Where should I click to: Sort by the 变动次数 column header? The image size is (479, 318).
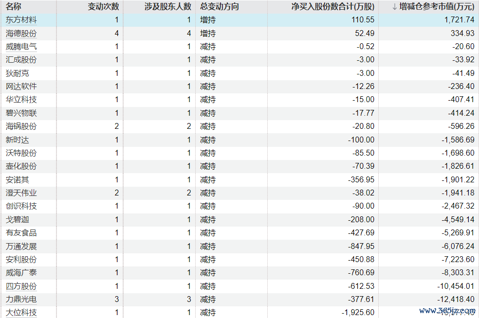click(103, 7)
